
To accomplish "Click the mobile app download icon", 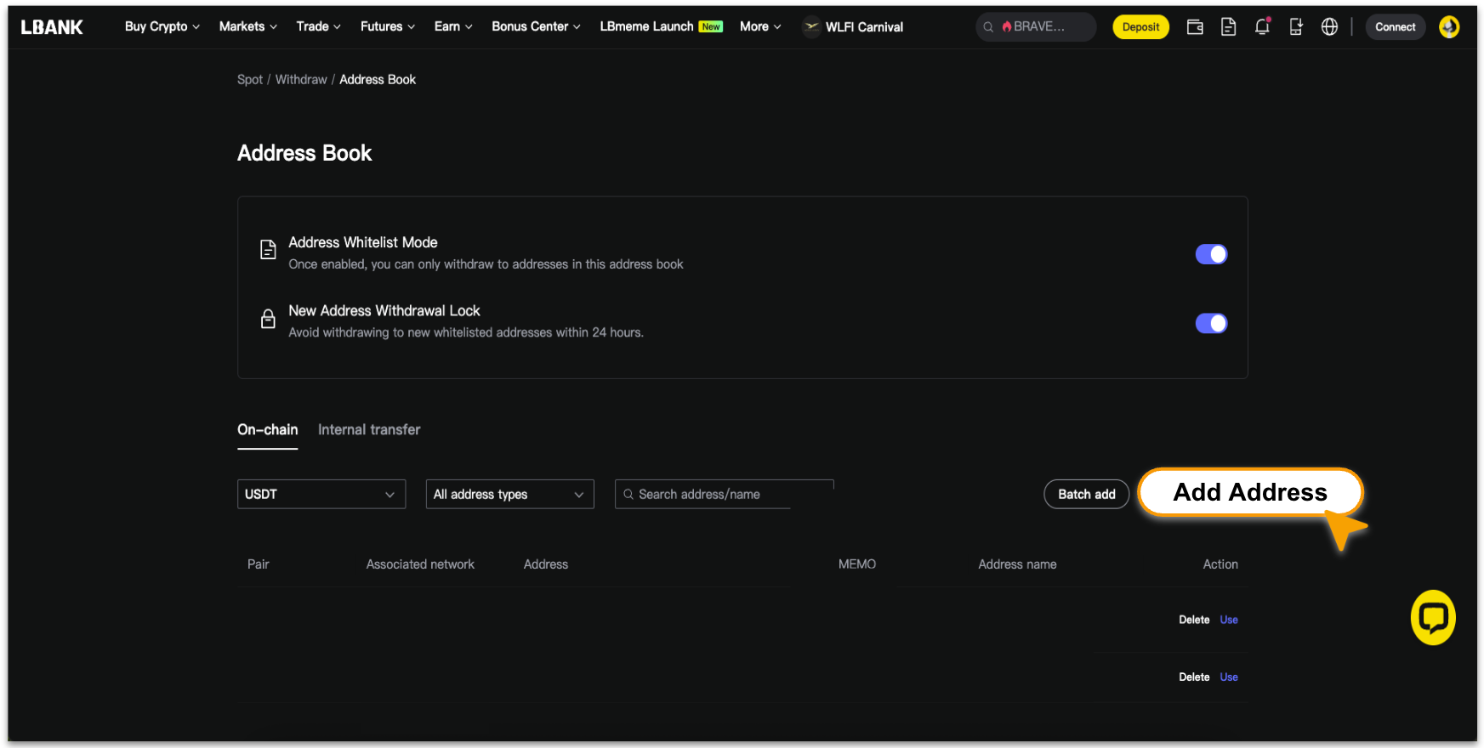I will pos(1295,27).
